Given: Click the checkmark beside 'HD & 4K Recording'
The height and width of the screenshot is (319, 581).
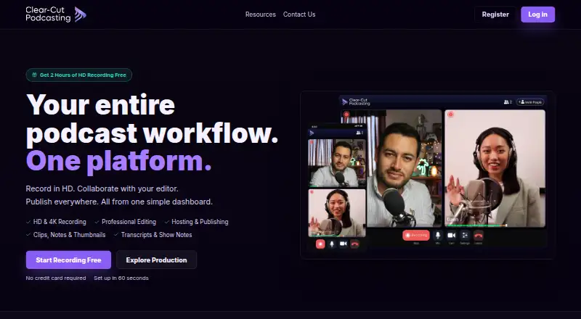Looking at the screenshot, I should 28,222.
